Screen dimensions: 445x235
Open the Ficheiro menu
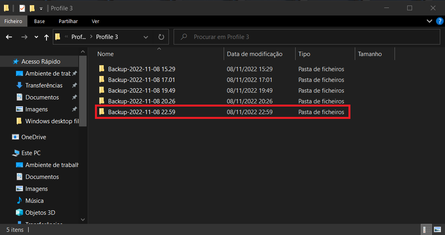click(14, 21)
